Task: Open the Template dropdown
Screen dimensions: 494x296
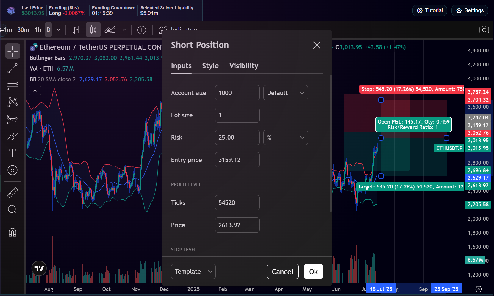Action: click(x=193, y=272)
